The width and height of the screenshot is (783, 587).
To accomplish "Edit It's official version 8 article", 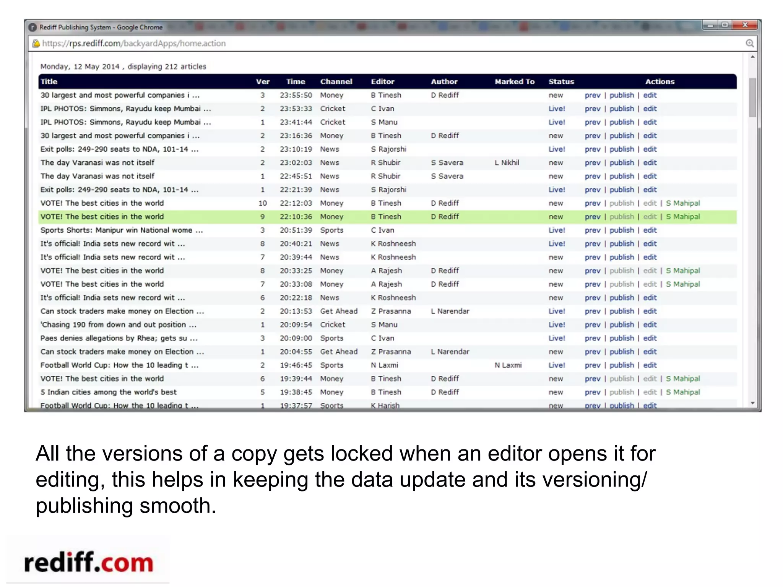I will (x=650, y=243).
